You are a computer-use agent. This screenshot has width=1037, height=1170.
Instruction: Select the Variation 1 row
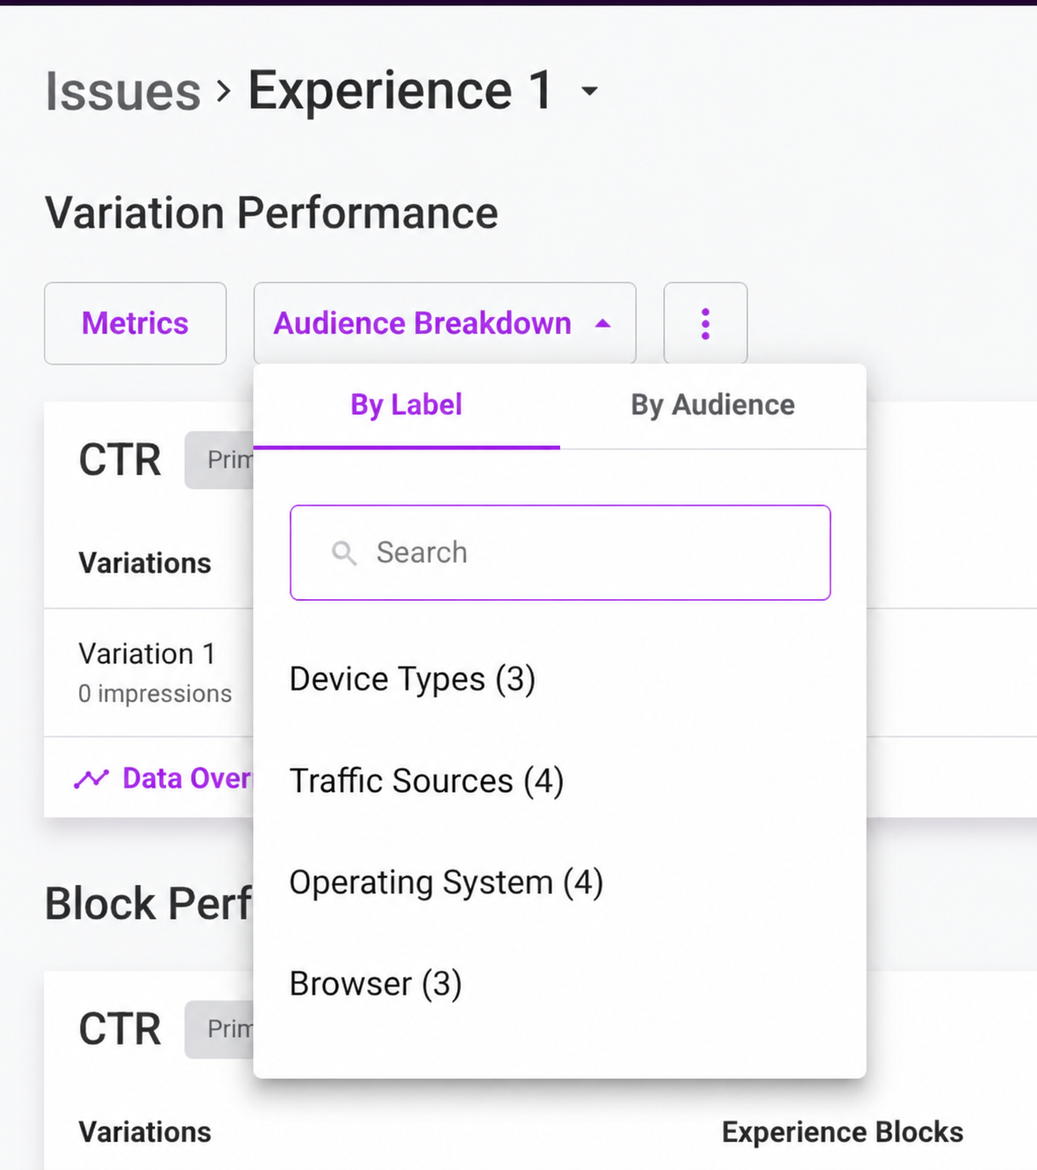[x=149, y=673]
